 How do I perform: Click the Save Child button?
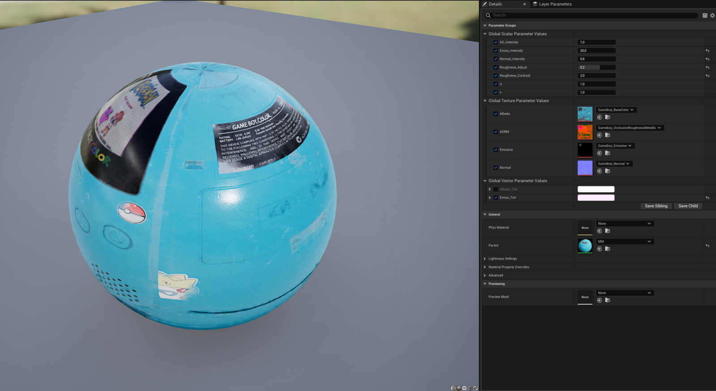[x=688, y=206]
